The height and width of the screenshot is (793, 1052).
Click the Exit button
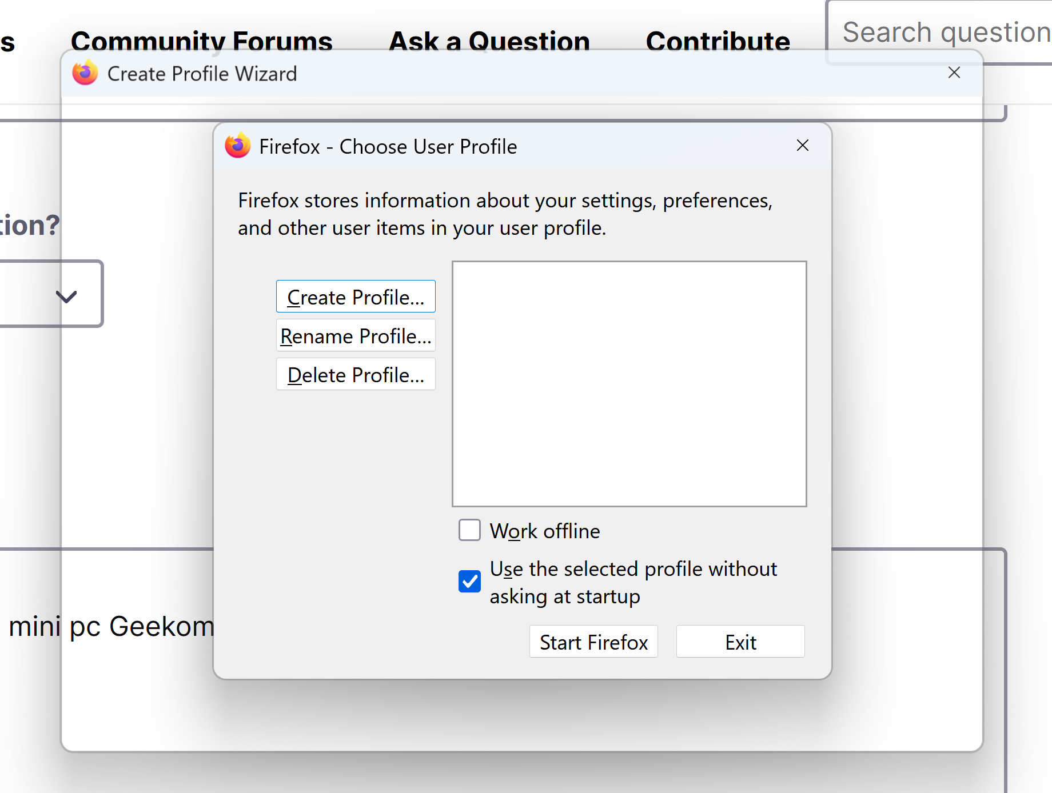pyautogui.click(x=740, y=642)
